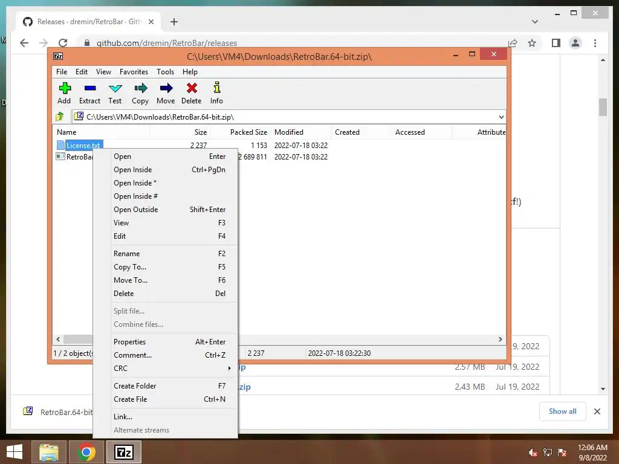Open the Tools menu

click(x=165, y=72)
